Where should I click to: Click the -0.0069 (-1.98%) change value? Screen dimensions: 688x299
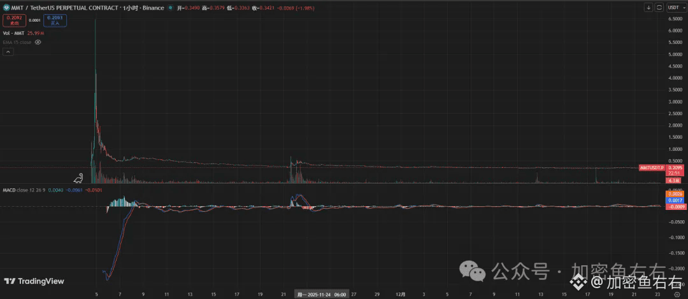[297, 8]
